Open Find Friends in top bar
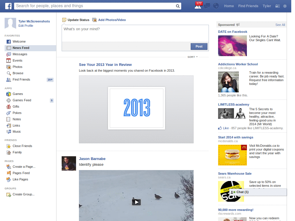295x221 pixels. click(248, 6)
